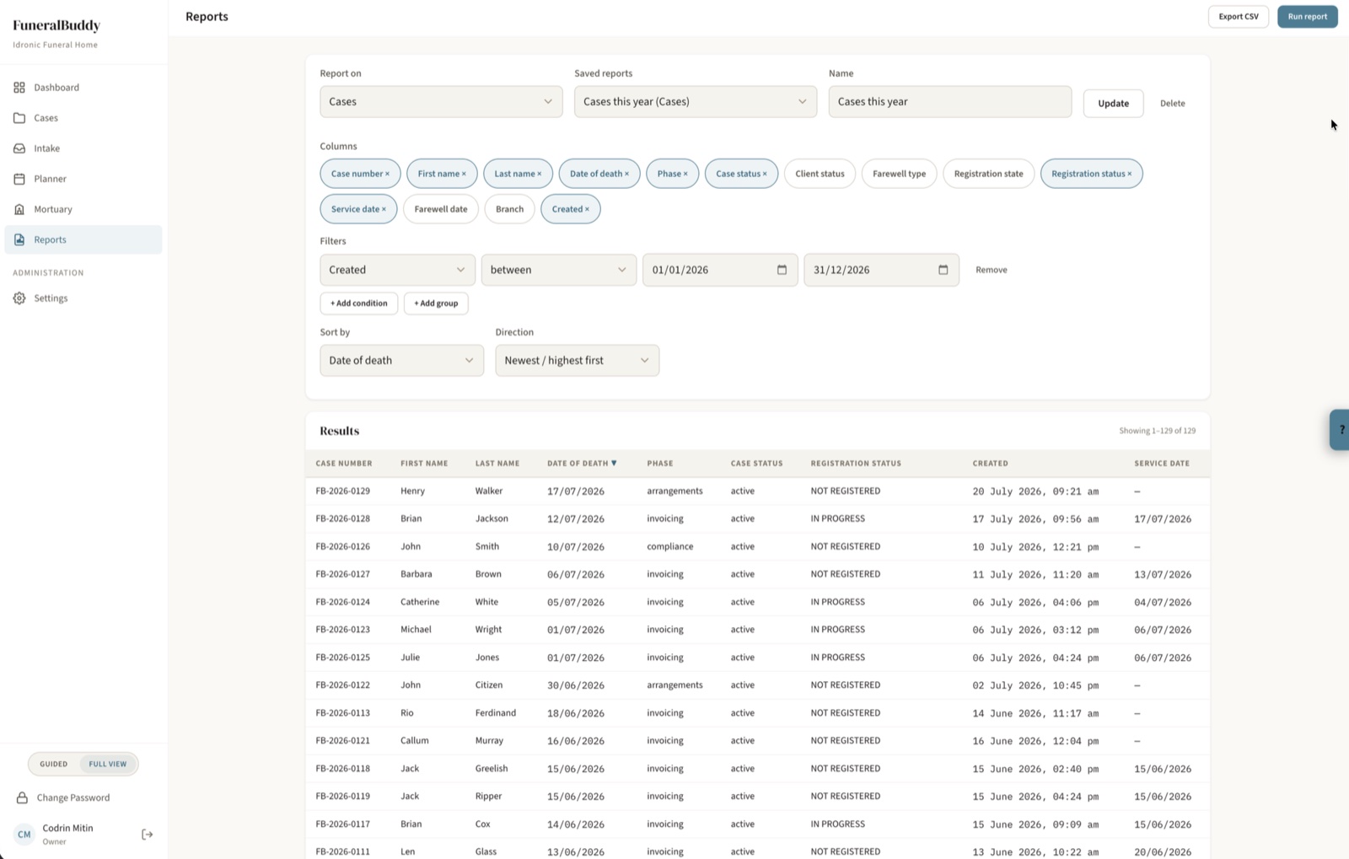Switch to Full View mode
The height and width of the screenshot is (859, 1349).
click(108, 764)
